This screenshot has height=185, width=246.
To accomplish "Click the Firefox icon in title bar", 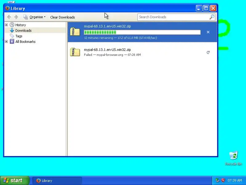I will (x=7, y=8).
